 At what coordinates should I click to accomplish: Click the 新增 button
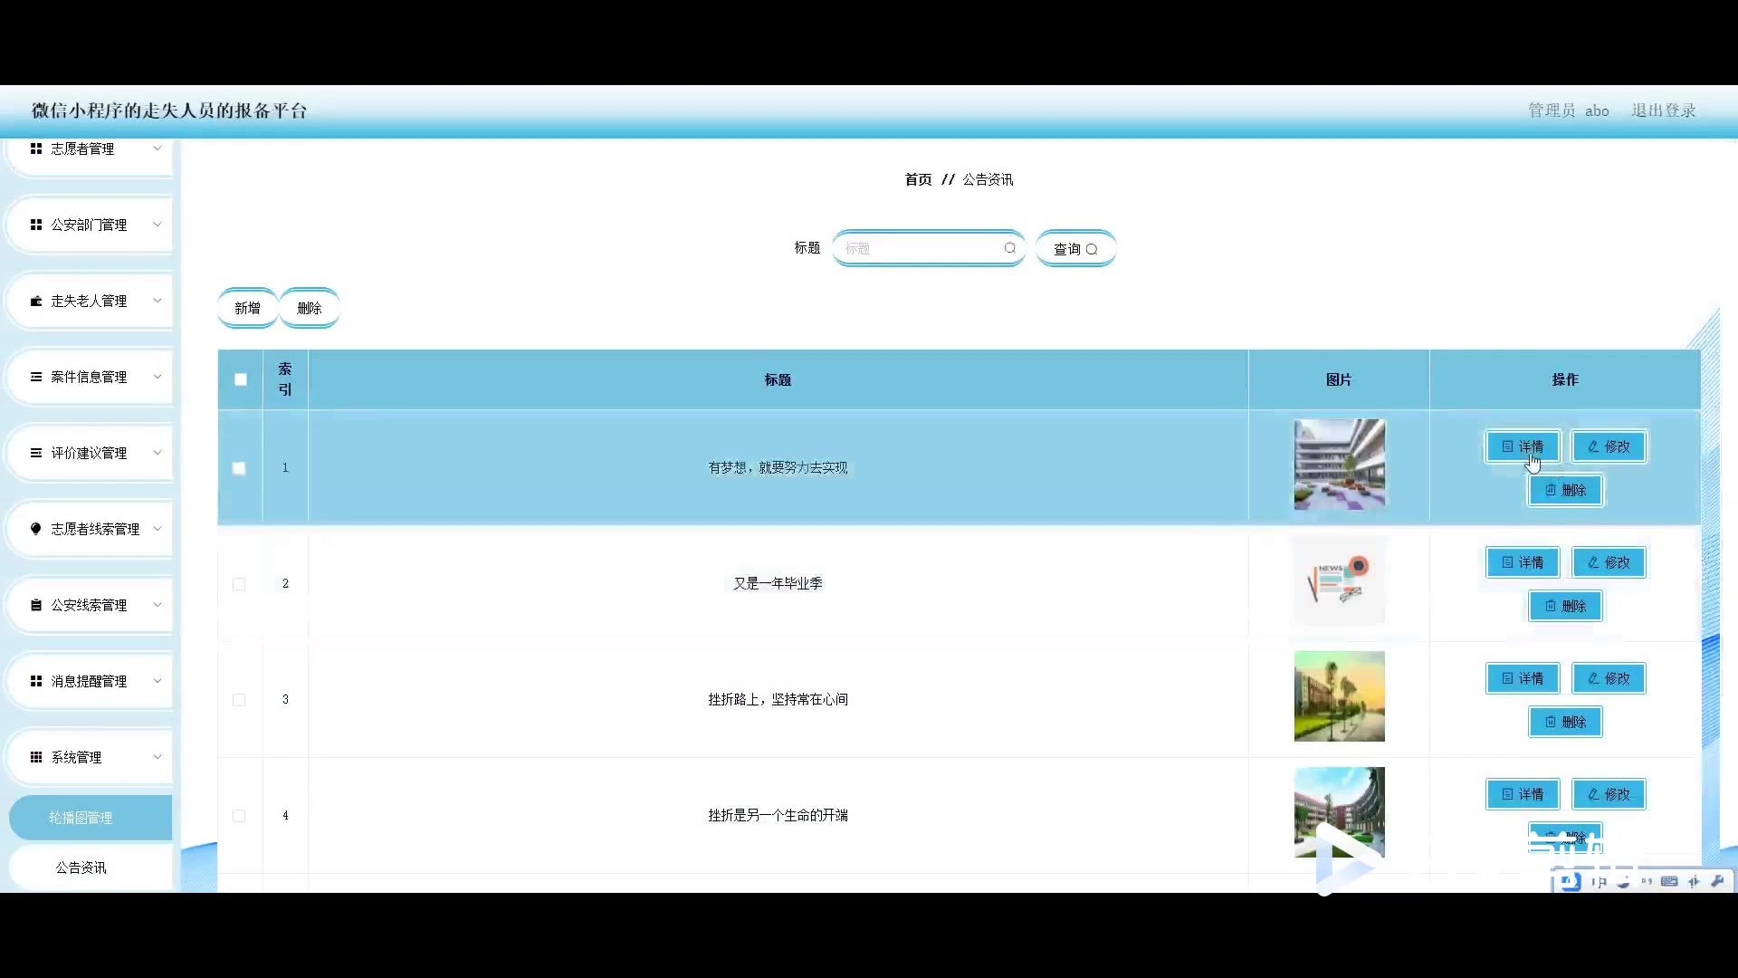click(x=247, y=308)
